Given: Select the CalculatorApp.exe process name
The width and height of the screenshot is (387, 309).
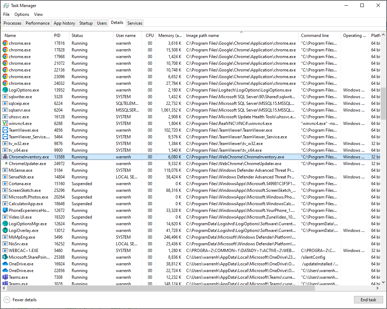Looking at the screenshot, I should [26, 204].
